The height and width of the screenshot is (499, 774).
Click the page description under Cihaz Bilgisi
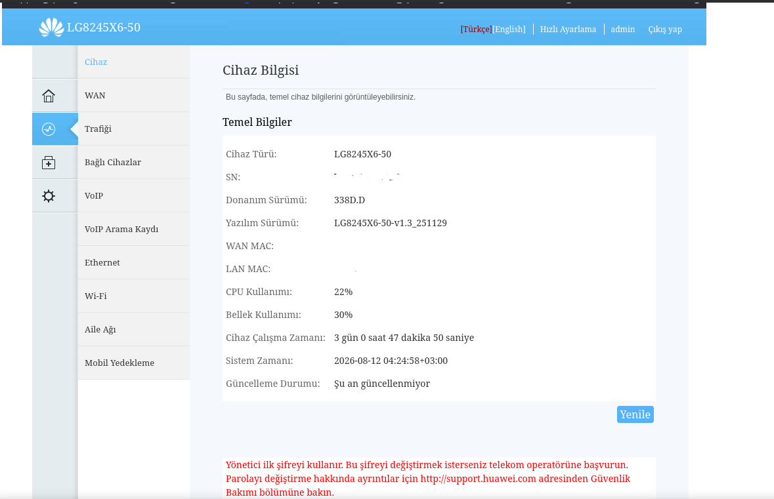[320, 97]
